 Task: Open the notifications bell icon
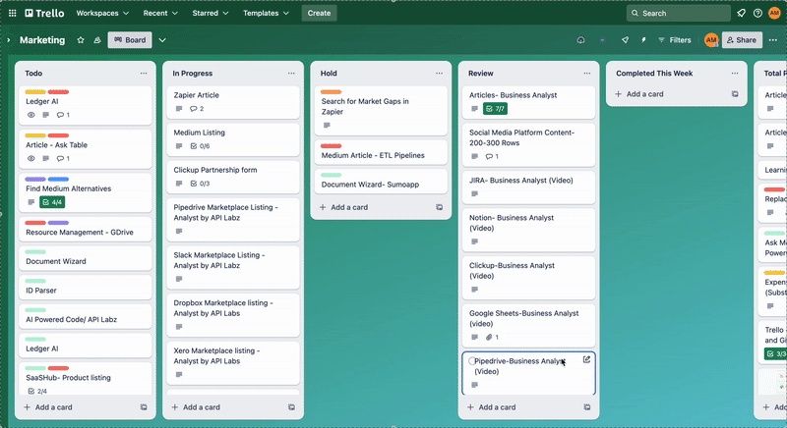point(742,13)
